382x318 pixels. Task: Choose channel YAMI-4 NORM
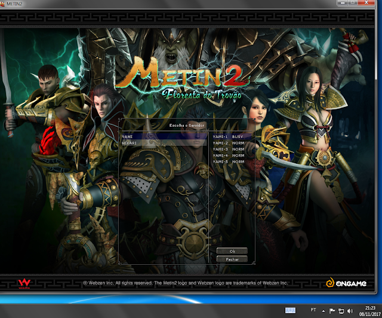click(x=232, y=155)
